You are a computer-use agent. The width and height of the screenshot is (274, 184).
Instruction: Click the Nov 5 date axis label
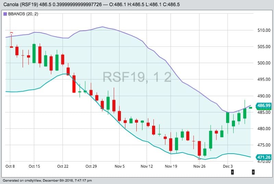point(120,166)
